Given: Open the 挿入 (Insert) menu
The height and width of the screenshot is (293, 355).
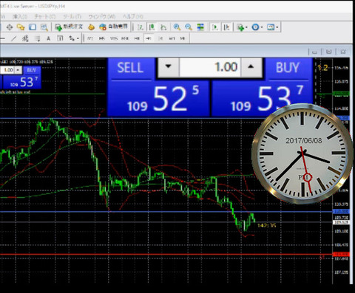Looking at the screenshot, I should coord(20,16).
